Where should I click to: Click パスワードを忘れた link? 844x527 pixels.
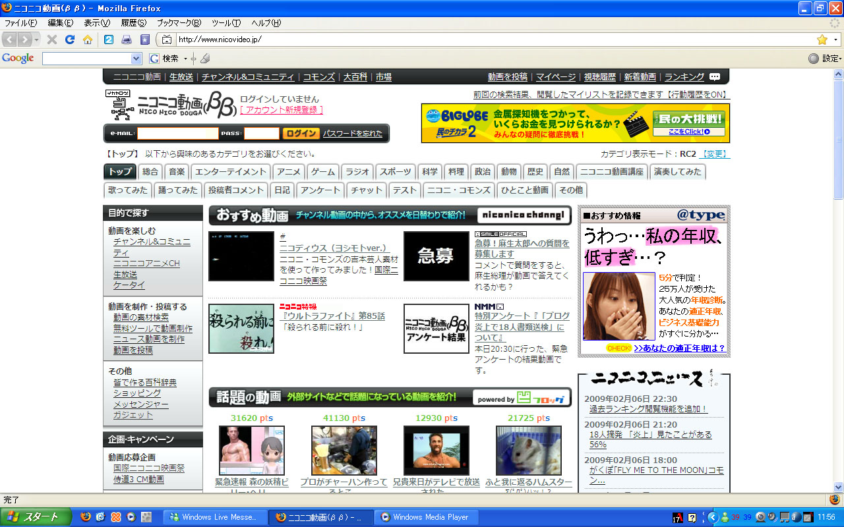coord(353,133)
